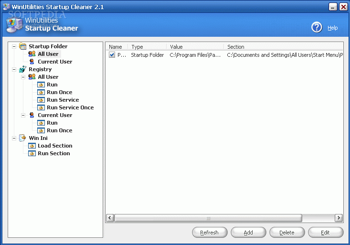Click the icon next to Run Service Once
Image resolution: width=350 pixels, height=245 pixels.
pyautogui.click(x=41, y=107)
